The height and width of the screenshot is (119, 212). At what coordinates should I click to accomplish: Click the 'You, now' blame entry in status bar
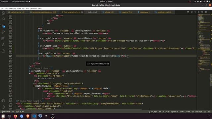(x=153, y=112)
